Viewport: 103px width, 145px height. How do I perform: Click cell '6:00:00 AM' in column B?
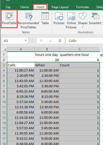(47, 112)
